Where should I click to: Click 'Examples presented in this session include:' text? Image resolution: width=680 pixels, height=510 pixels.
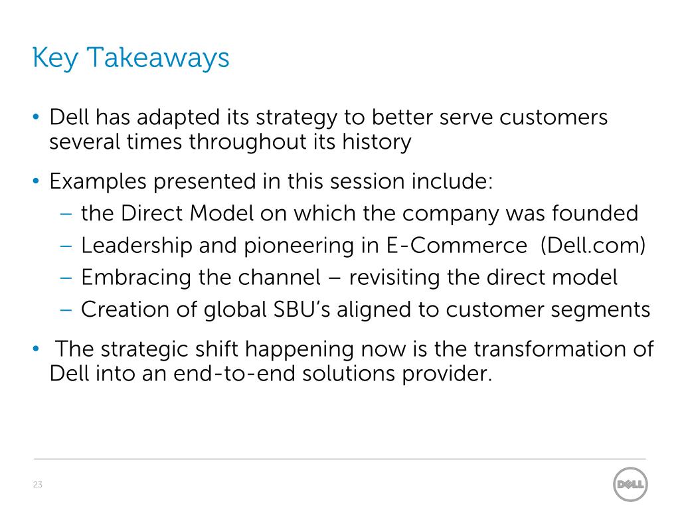(272, 181)
